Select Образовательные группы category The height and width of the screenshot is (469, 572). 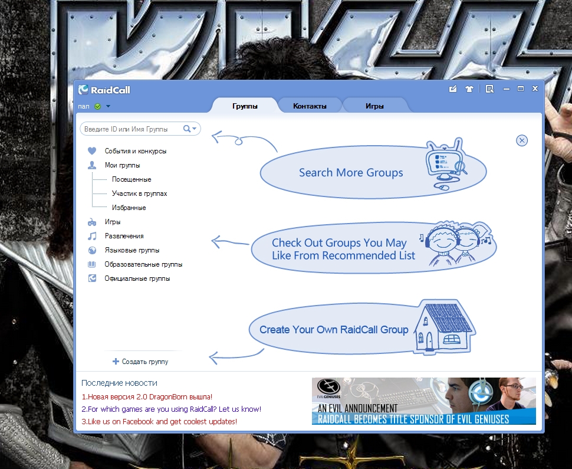click(x=143, y=264)
